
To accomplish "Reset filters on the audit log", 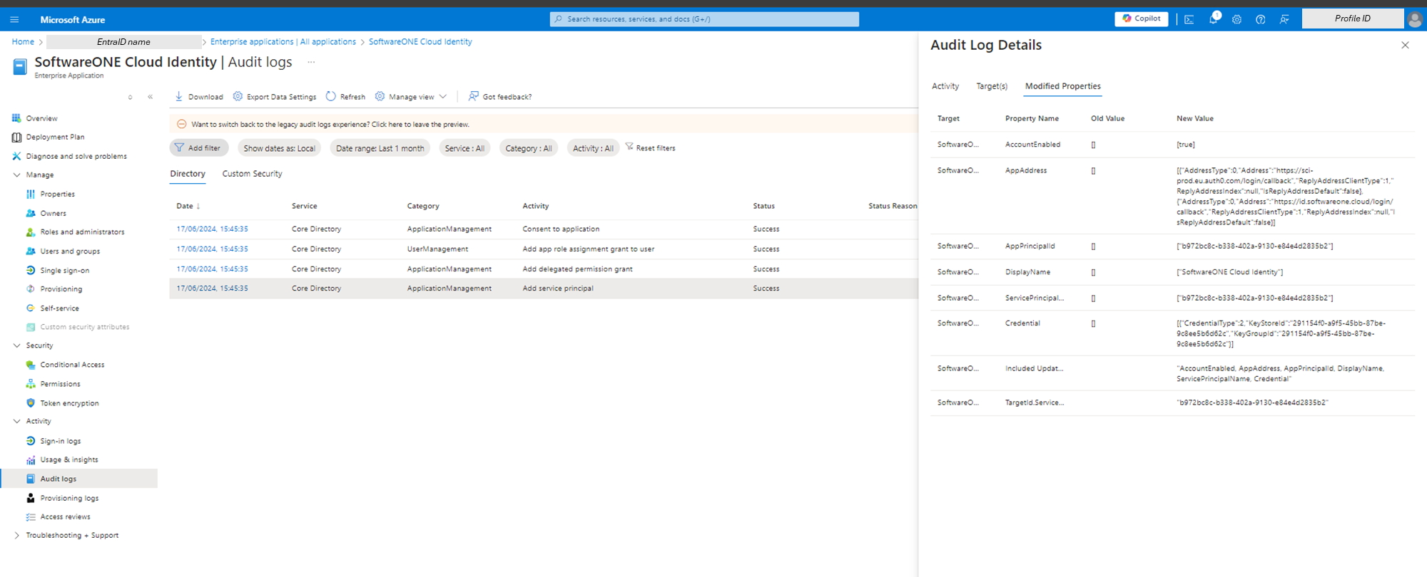I will 650,148.
